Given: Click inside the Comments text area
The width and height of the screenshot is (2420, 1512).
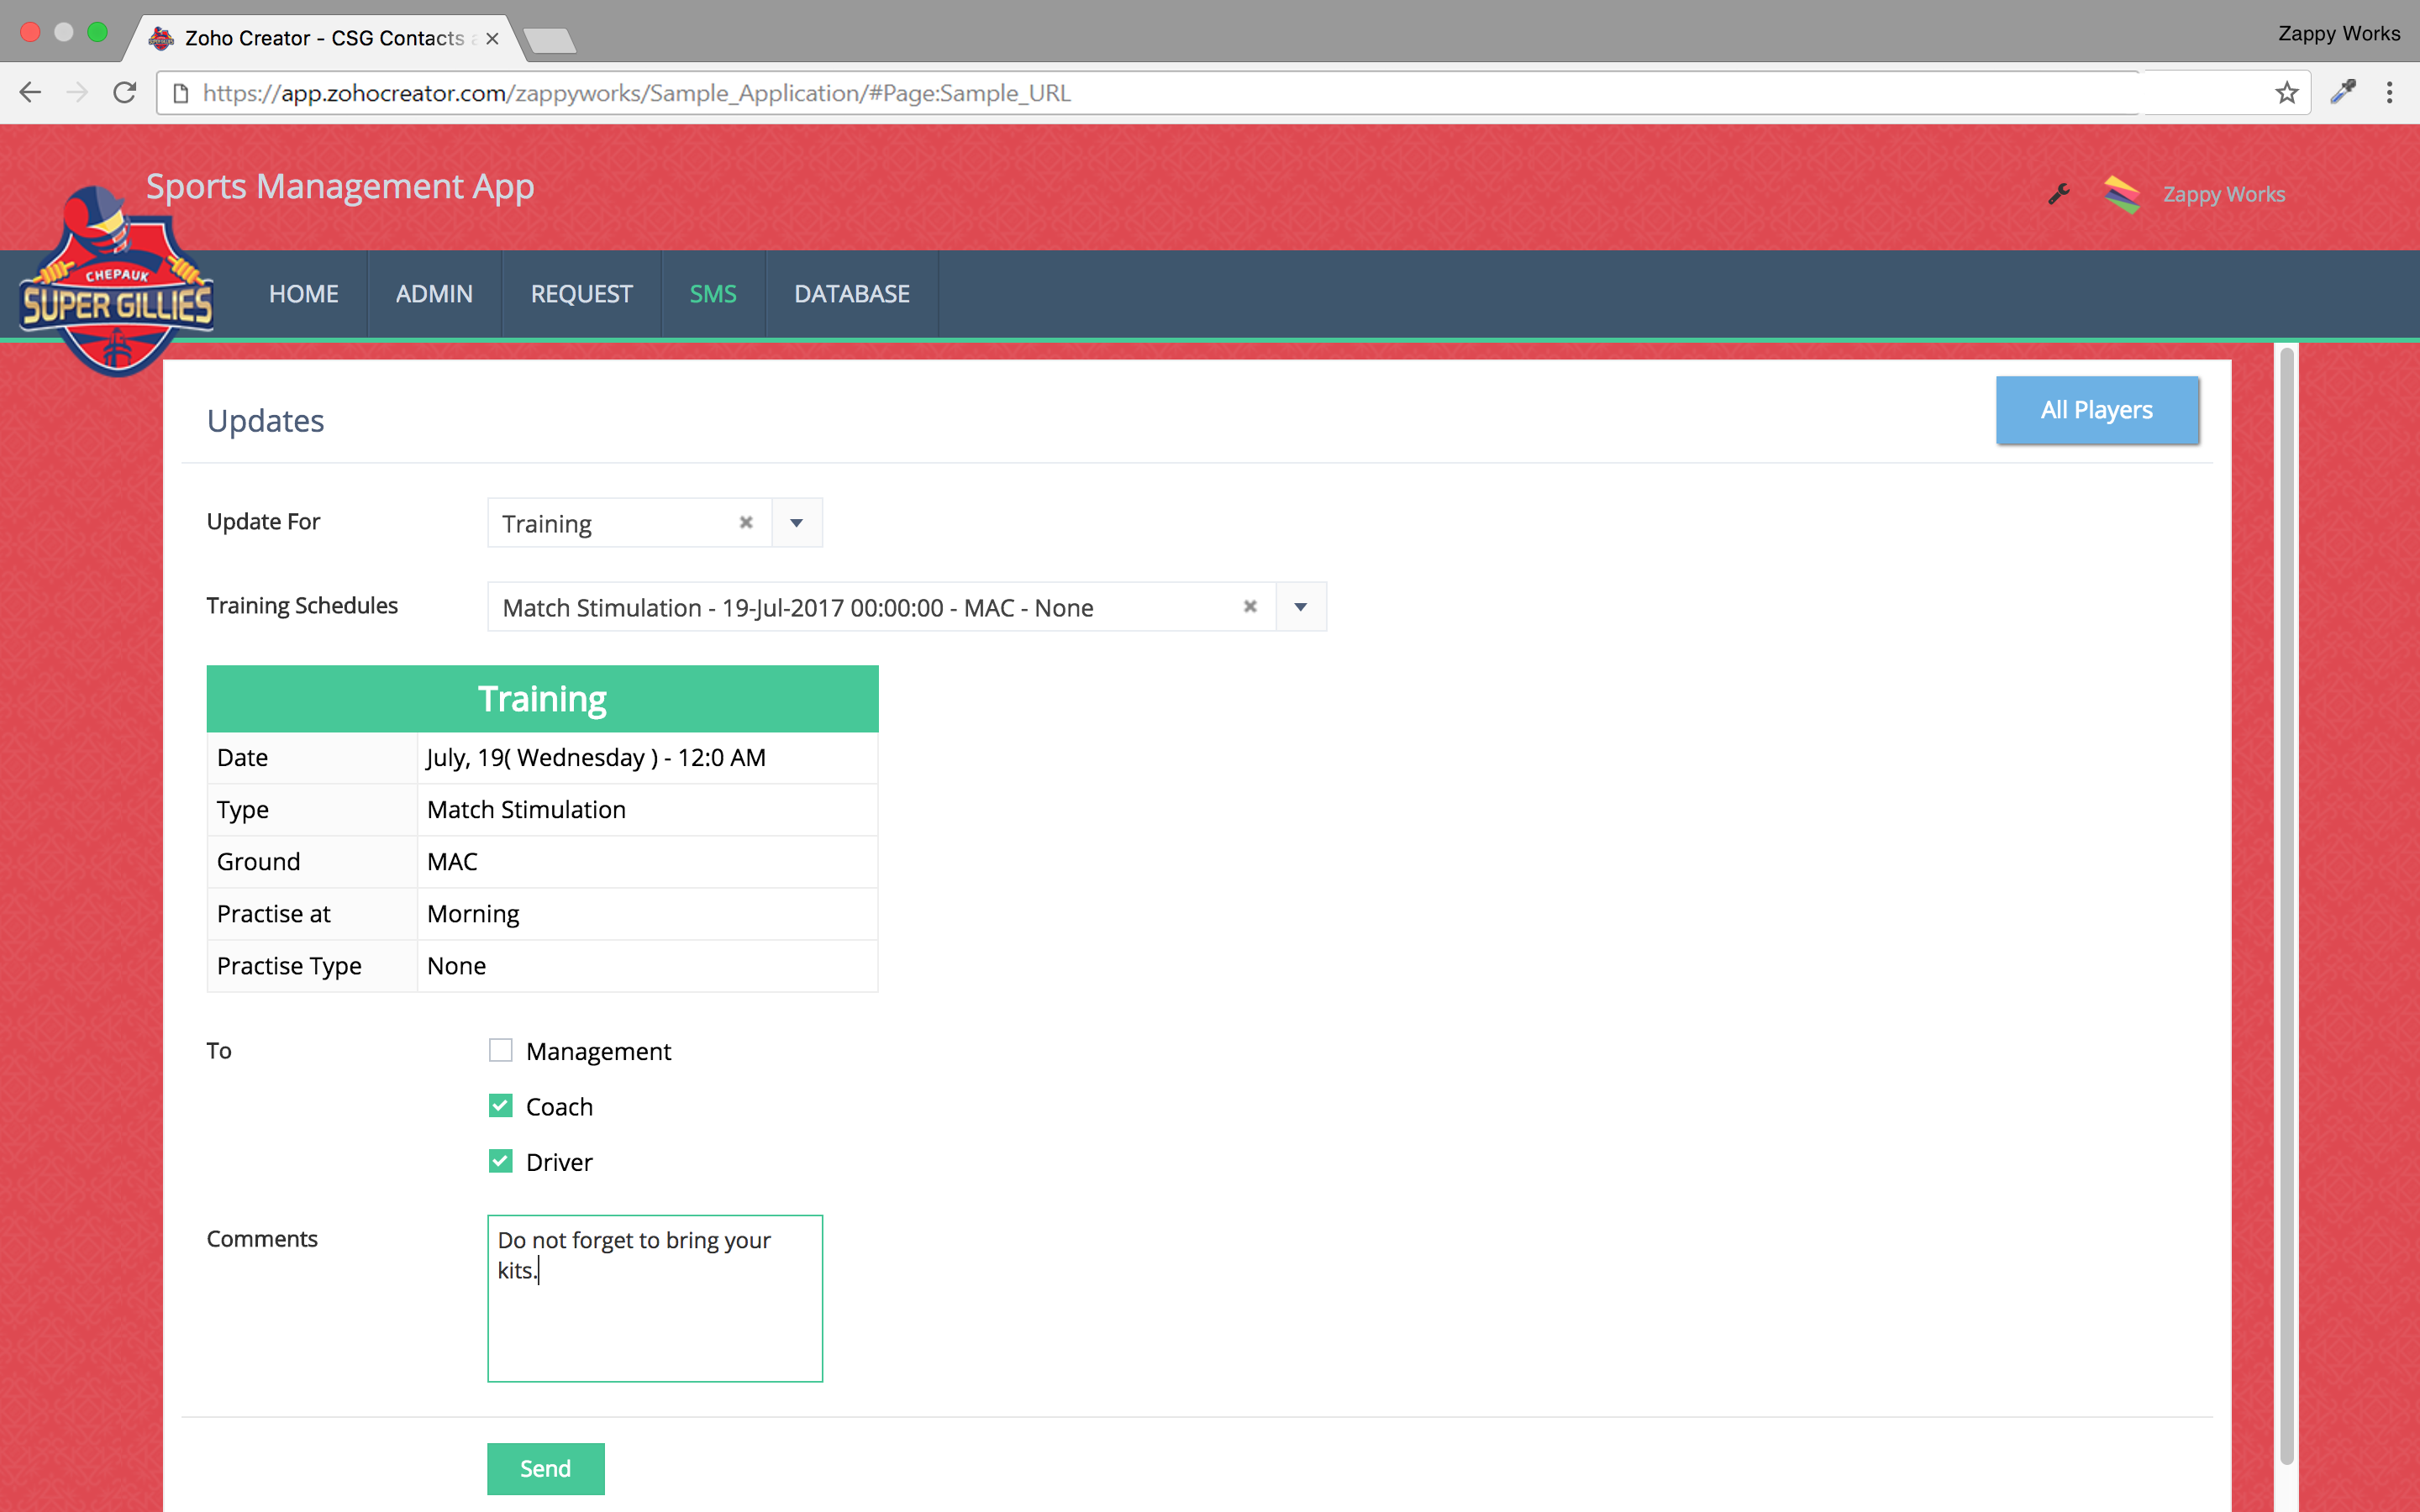Looking at the screenshot, I should click(655, 1298).
